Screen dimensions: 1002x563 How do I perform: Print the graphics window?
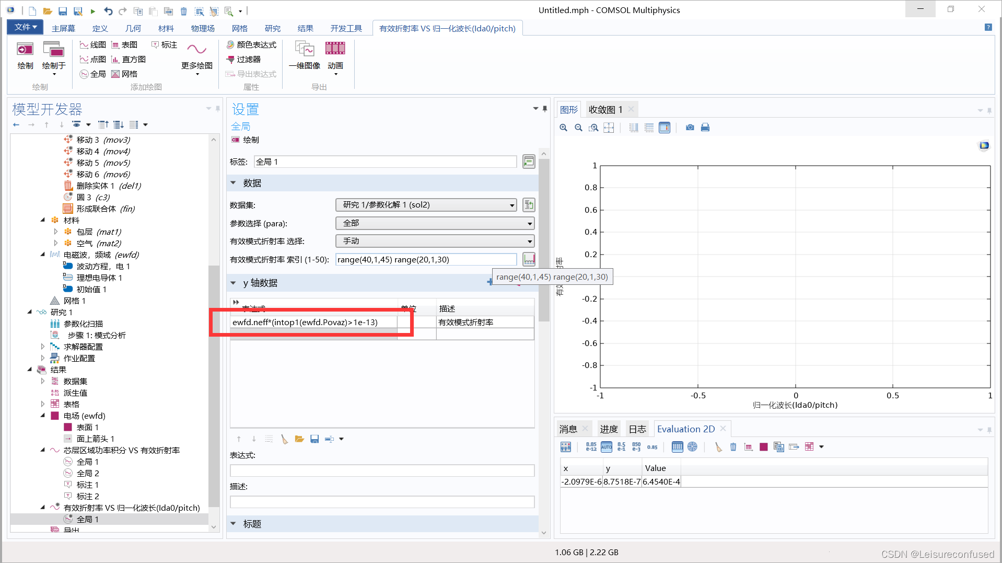[x=705, y=128]
